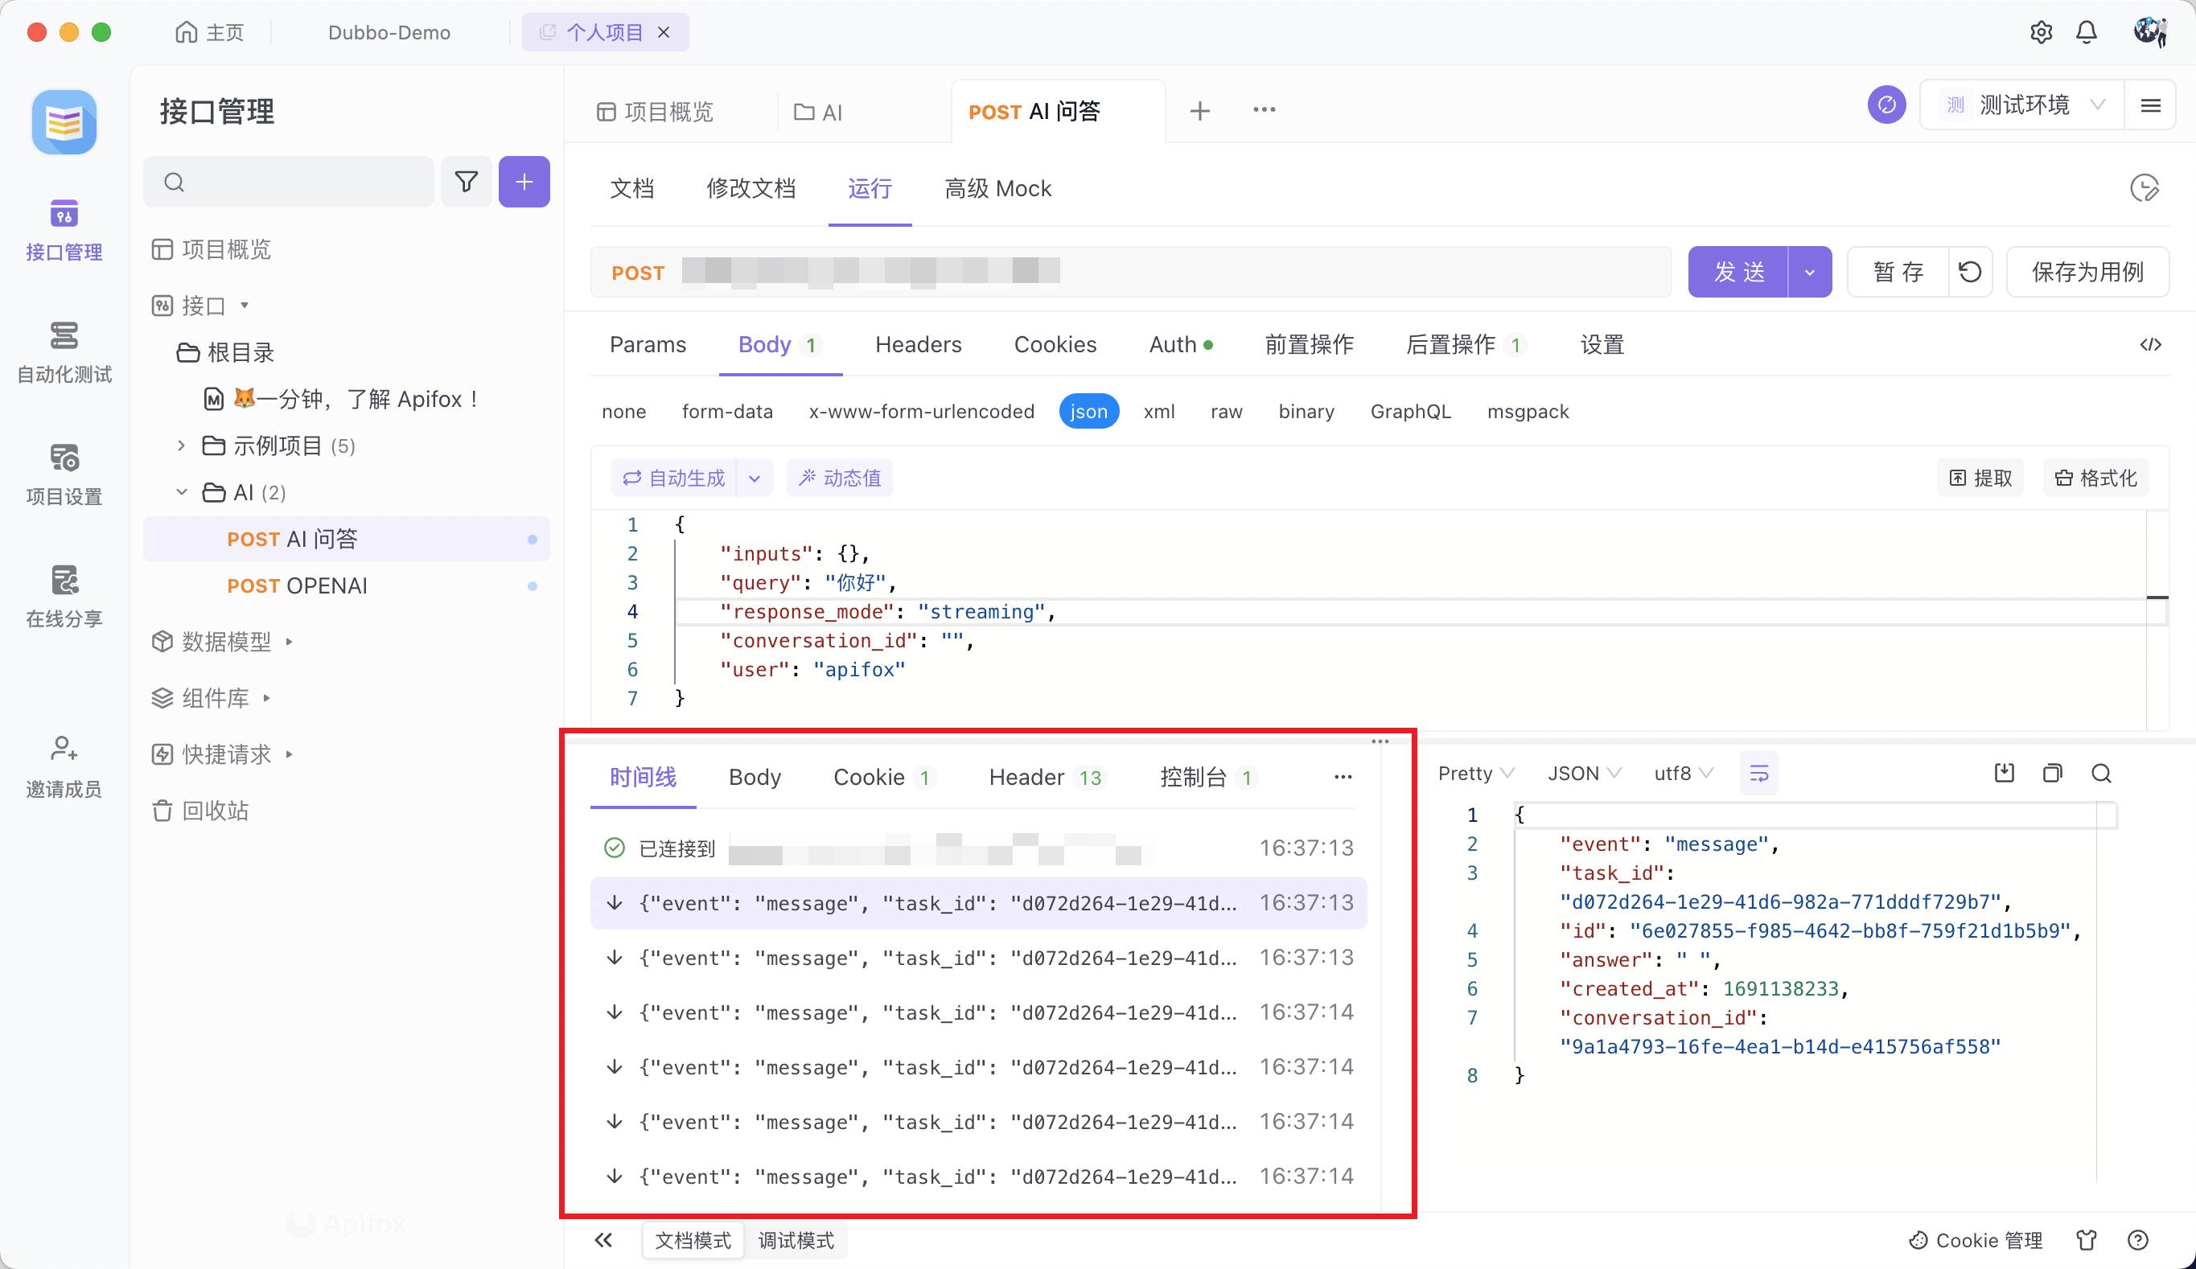
Task: Download the response with save icon
Action: tap(2004, 774)
